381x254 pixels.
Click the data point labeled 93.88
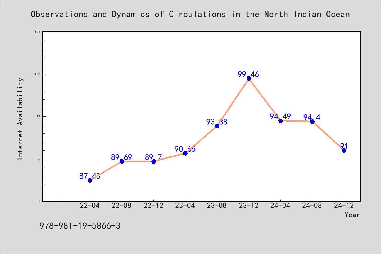[x=217, y=126]
